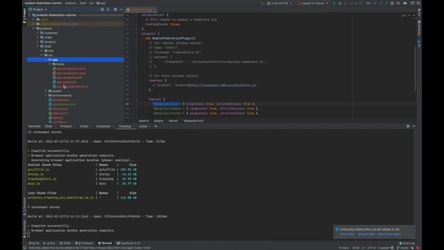Select the node_modules library root folder
Image resolution: width=444 pixels, height=250 pixels.
click(x=76, y=24)
